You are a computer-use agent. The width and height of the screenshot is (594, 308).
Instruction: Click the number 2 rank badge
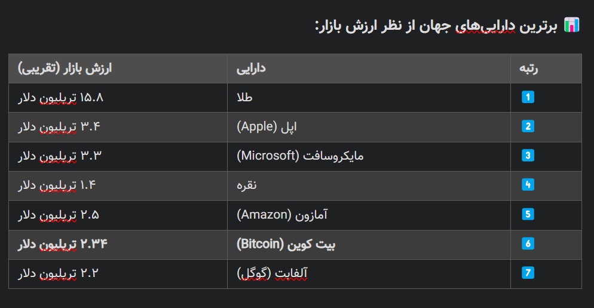pos(528,126)
